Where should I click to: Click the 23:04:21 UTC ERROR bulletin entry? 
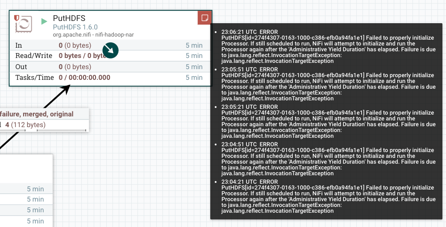click(x=328, y=197)
